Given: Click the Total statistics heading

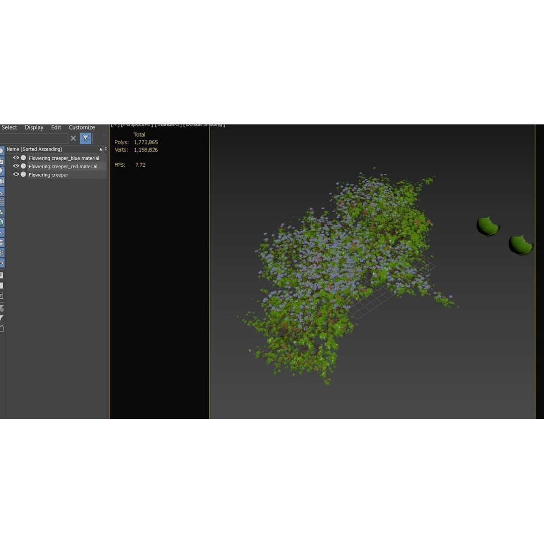Looking at the screenshot, I should pos(139,134).
